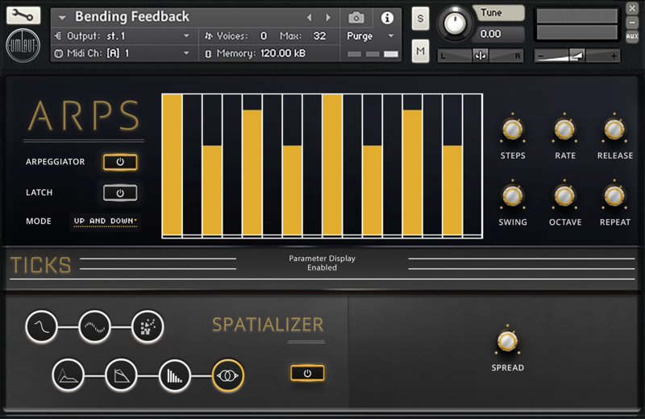Click the ARPS section title

coord(85,116)
